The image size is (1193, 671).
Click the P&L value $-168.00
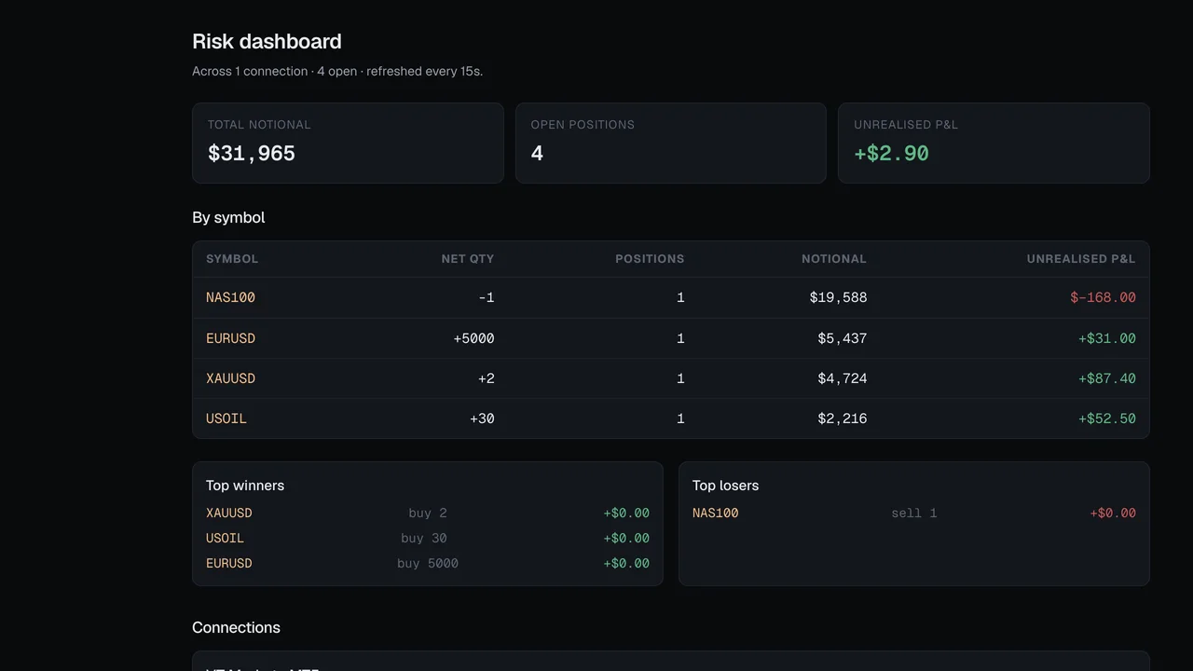pos(1104,297)
